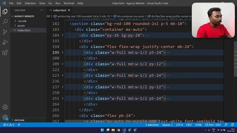Screen dimensions: 237x133
Task: Click the EXPLORER panel title
Action: tap(20, 10)
